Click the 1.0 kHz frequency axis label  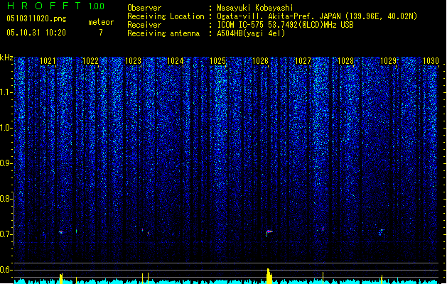click(6, 128)
